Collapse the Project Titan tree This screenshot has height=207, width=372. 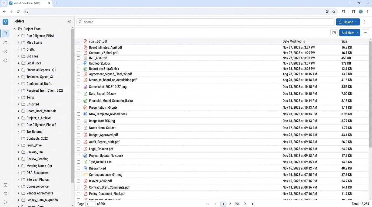(15, 29)
